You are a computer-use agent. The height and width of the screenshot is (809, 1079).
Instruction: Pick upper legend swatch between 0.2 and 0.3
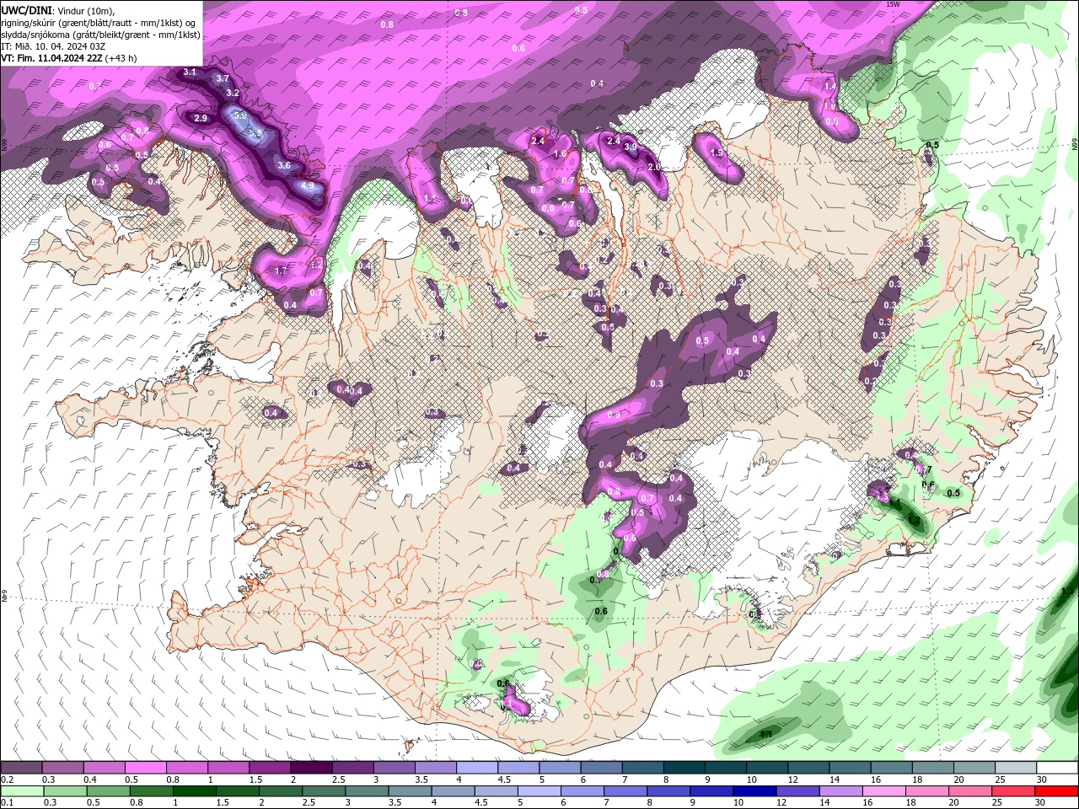pos(21,767)
